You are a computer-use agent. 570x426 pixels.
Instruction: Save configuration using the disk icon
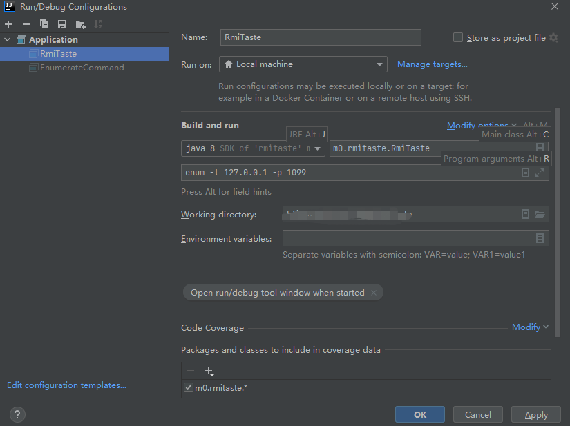click(x=62, y=24)
